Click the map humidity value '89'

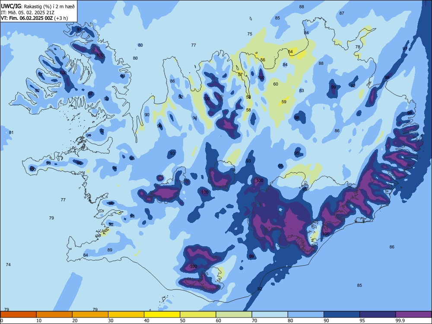[110, 250]
